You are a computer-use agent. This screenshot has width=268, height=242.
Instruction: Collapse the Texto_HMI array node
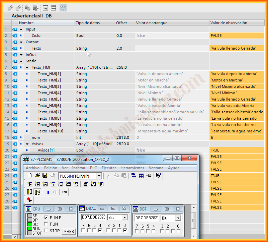[27, 67]
